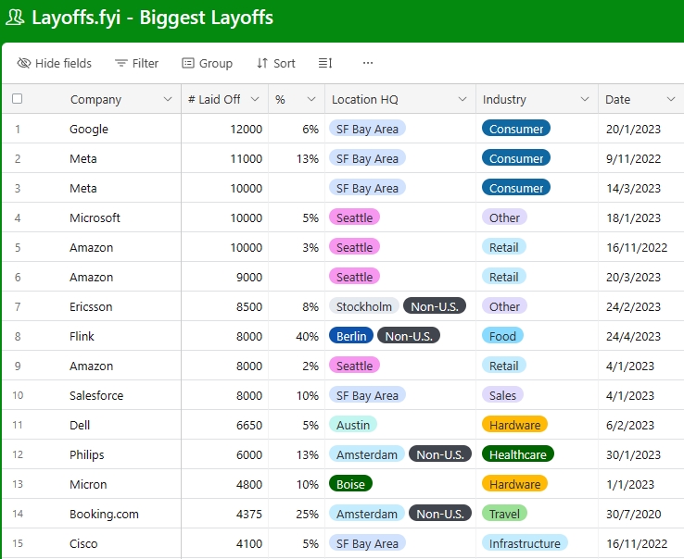The width and height of the screenshot is (684, 559).
Task: Select the Ericsson company cell
Action: click(x=91, y=306)
